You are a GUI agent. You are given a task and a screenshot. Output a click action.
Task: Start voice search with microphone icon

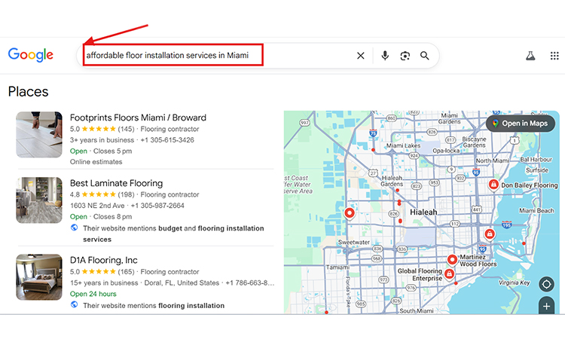tap(385, 56)
